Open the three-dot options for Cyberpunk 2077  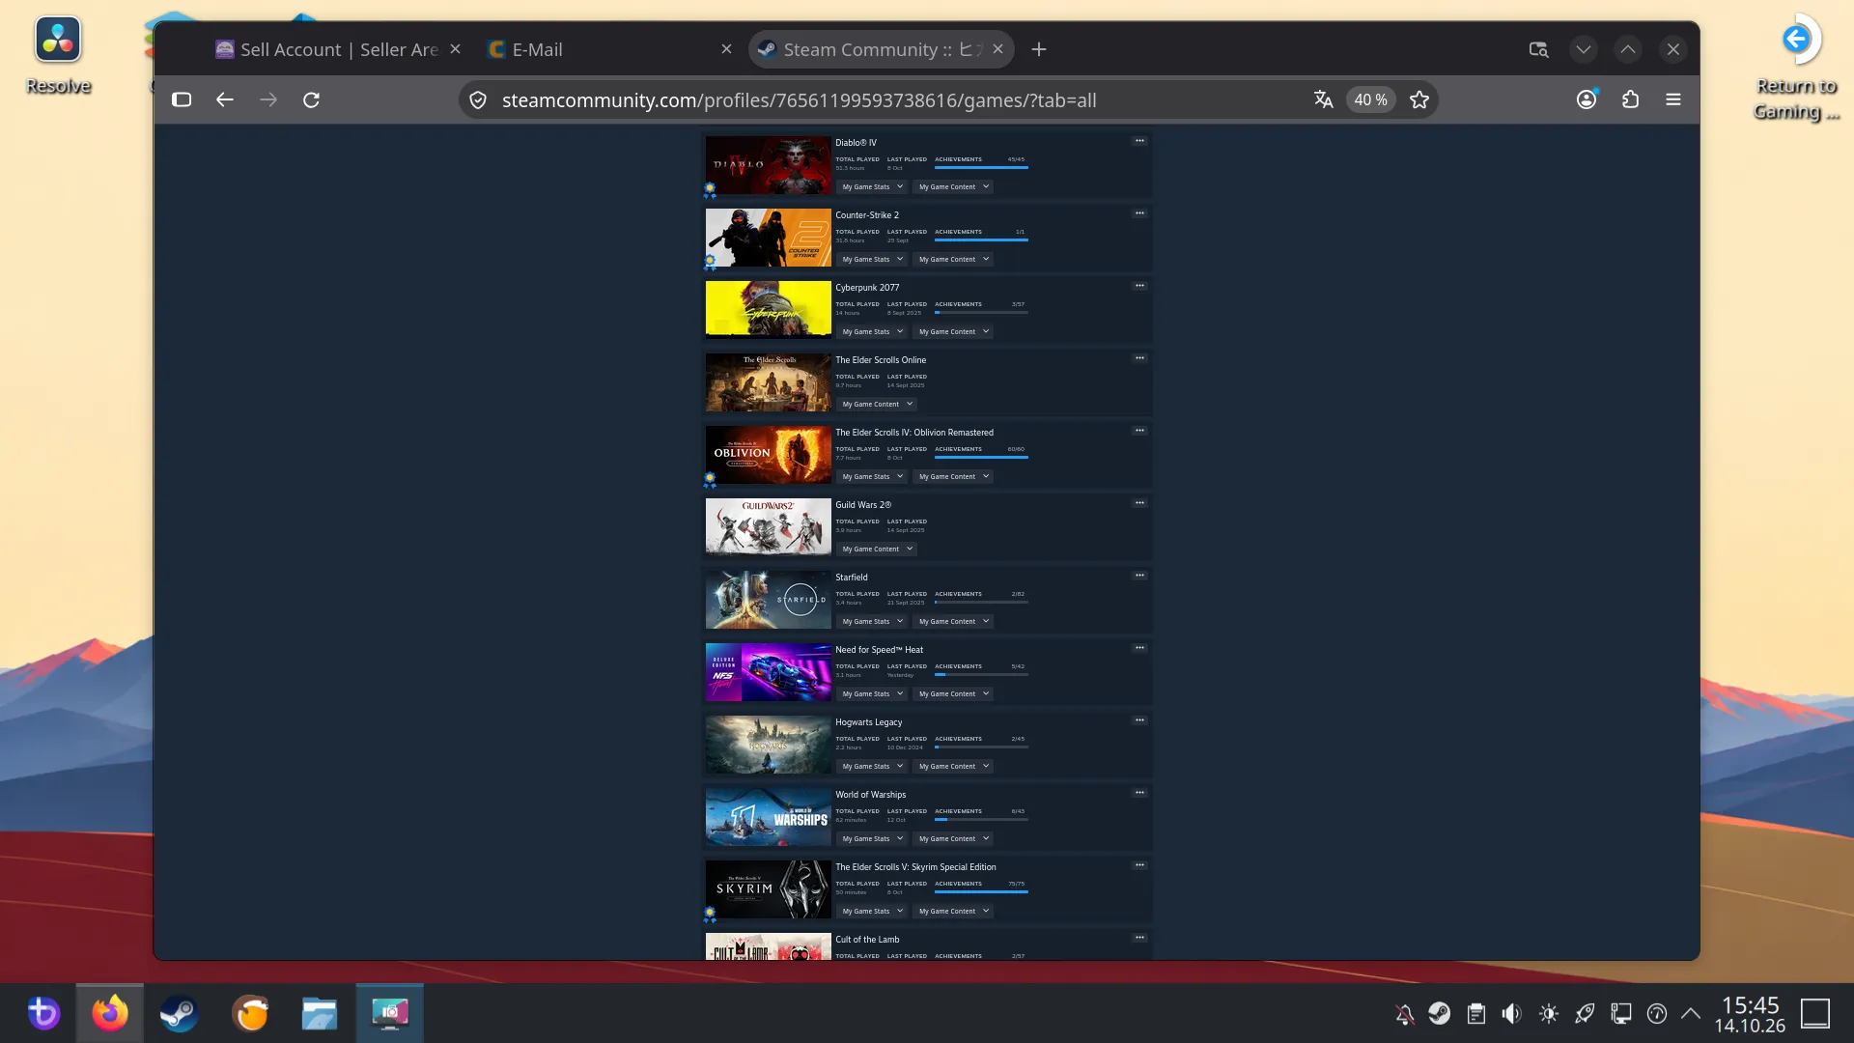pos(1139,286)
